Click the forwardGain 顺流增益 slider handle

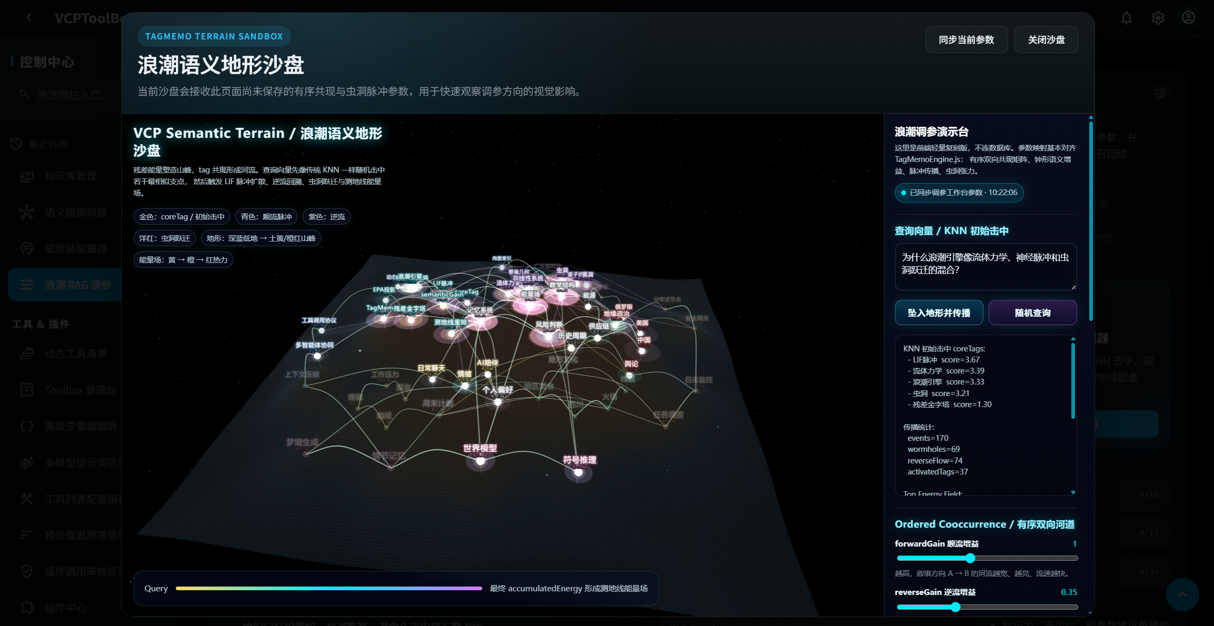[970, 558]
